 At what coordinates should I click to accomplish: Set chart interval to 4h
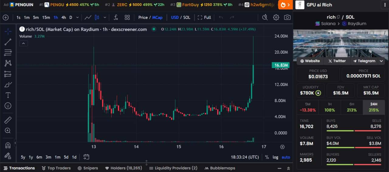[x=64, y=17]
